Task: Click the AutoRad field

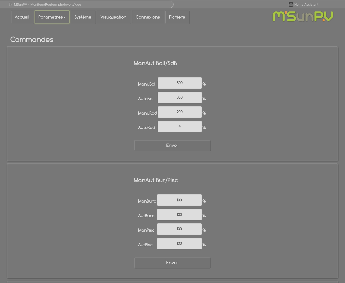Action: click(180, 126)
